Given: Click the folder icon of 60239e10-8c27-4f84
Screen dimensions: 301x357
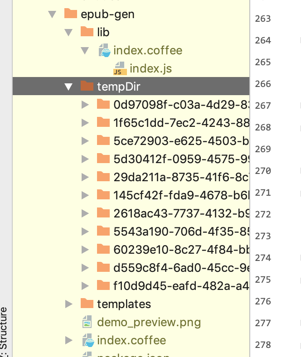Looking at the screenshot, I should pos(103,249).
